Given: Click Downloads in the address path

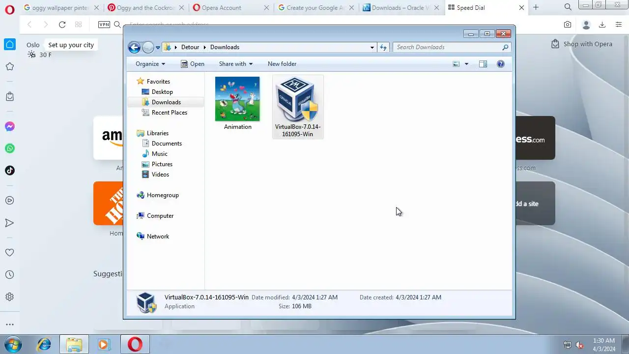Looking at the screenshot, I should pyautogui.click(x=225, y=47).
